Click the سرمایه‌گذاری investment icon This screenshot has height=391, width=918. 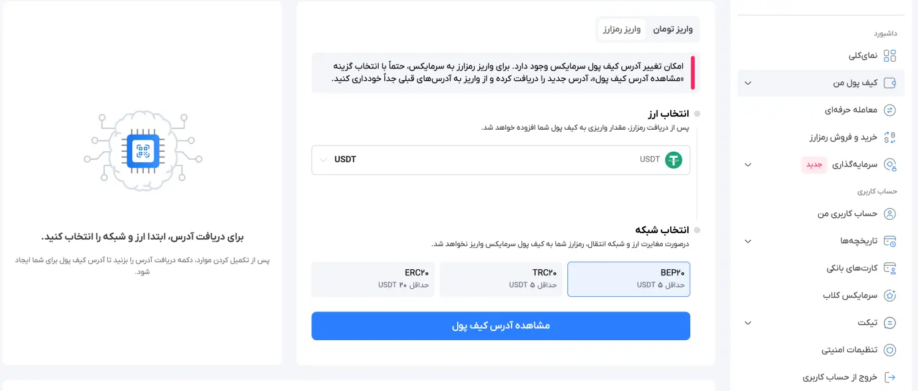[891, 165]
